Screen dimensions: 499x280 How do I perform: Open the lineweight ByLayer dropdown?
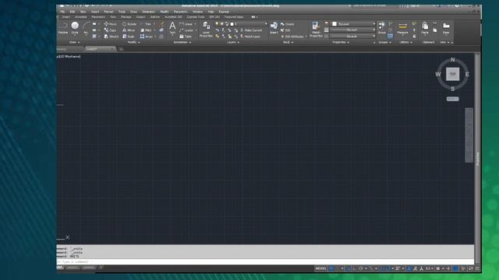tap(352, 30)
